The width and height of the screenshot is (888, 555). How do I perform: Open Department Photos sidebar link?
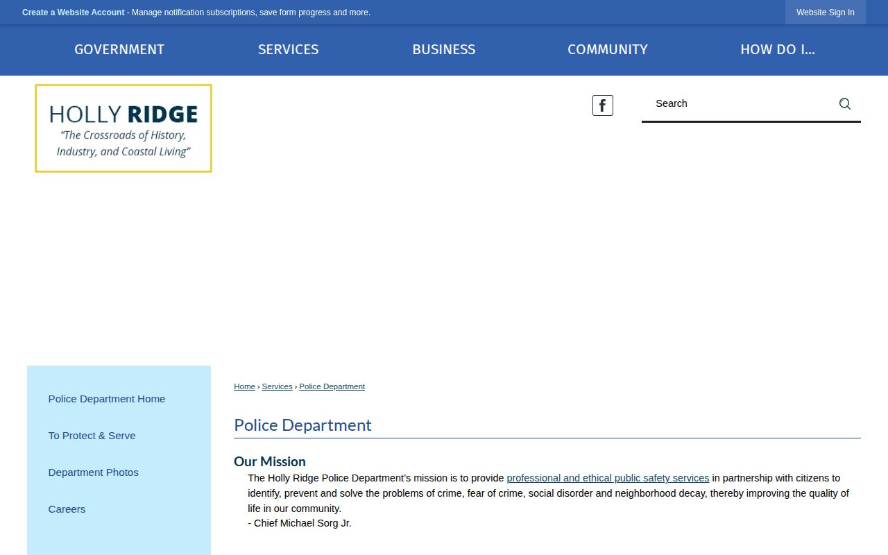(94, 472)
